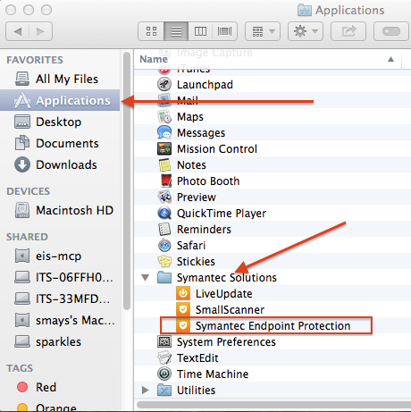Screen dimensions: 411x412
Task: Select the Messages speech bubble icon
Action: coord(164,132)
